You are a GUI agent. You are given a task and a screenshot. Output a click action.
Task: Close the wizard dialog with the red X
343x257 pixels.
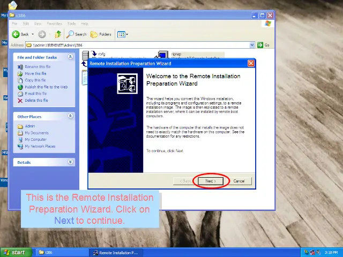tap(251, 63)
